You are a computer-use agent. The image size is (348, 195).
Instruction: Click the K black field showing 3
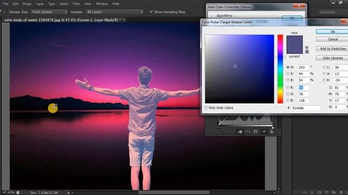[x=340, y=107]
